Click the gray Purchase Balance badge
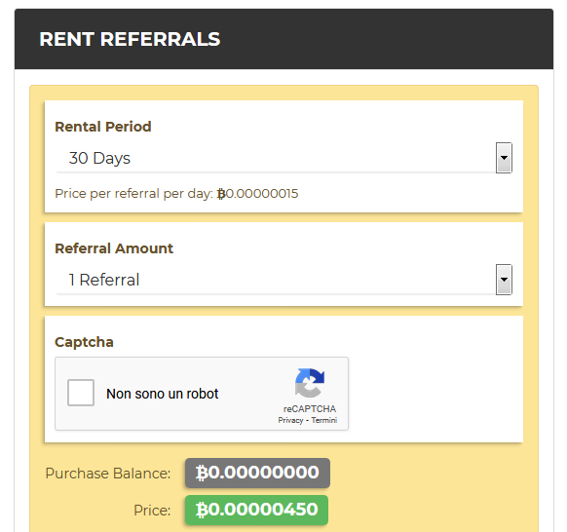567x532 pixels. 257,473
